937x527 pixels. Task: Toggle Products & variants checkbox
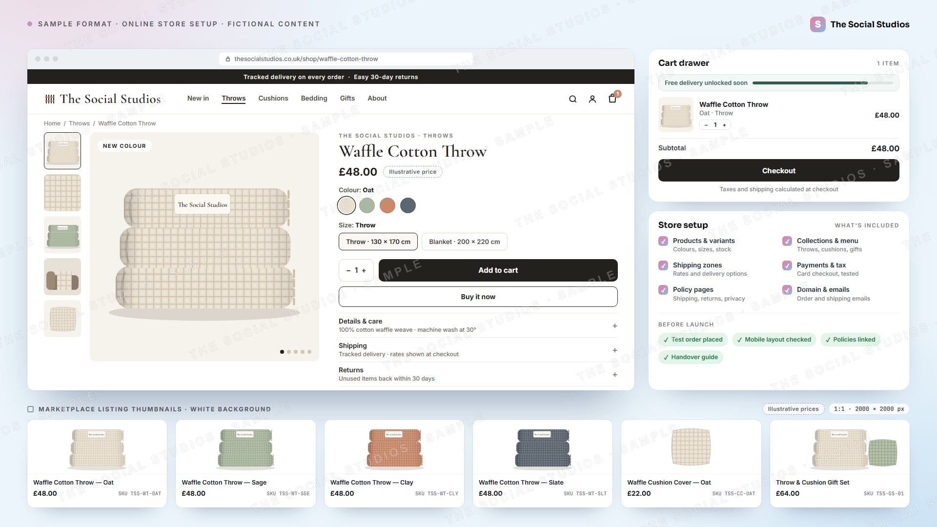663,241
